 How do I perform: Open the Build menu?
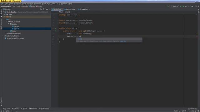44,4
